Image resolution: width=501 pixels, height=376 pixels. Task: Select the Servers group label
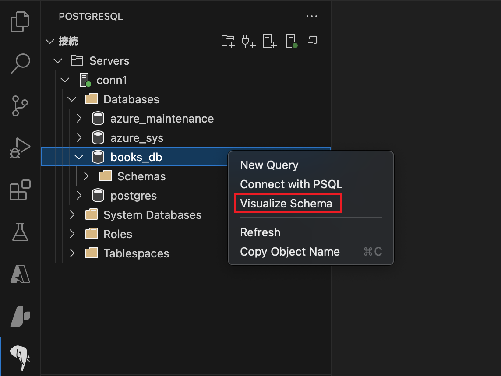[x=109, y=61]
